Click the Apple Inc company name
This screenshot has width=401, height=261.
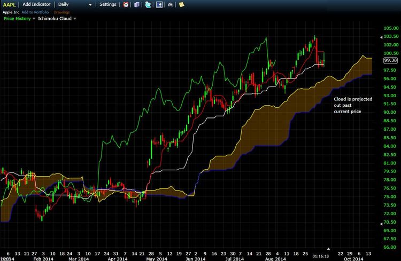click(x=11, y=12)
